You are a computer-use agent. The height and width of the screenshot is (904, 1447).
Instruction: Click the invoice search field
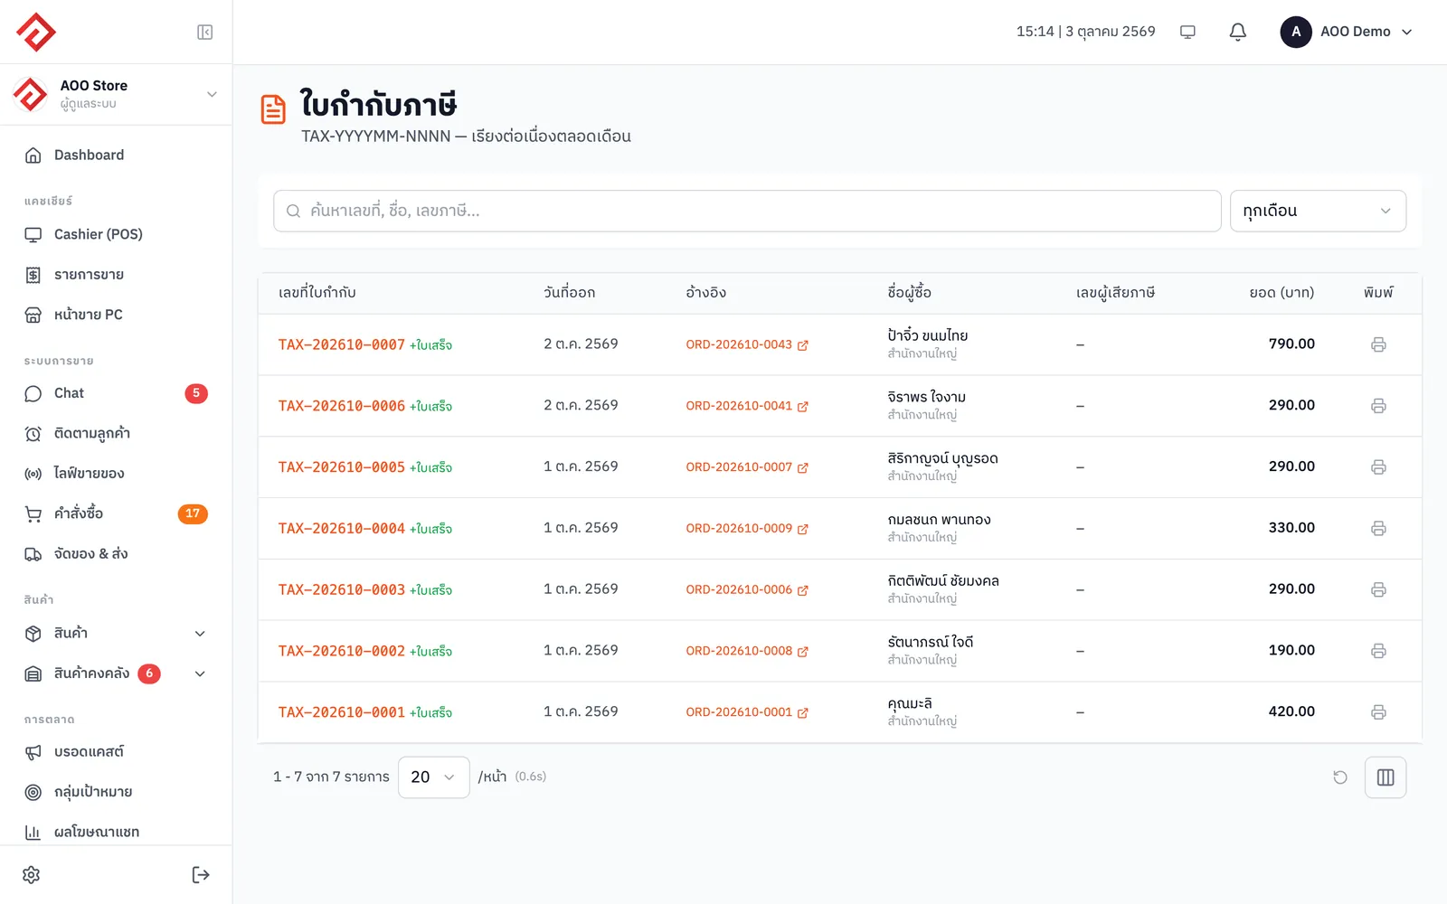tap(747, 211)
